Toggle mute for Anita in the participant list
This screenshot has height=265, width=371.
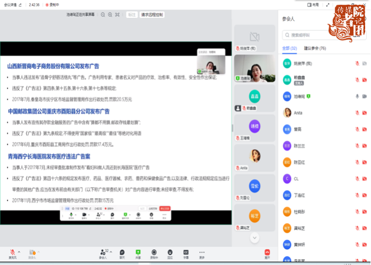pyautogui.click(x=357, y=113)
